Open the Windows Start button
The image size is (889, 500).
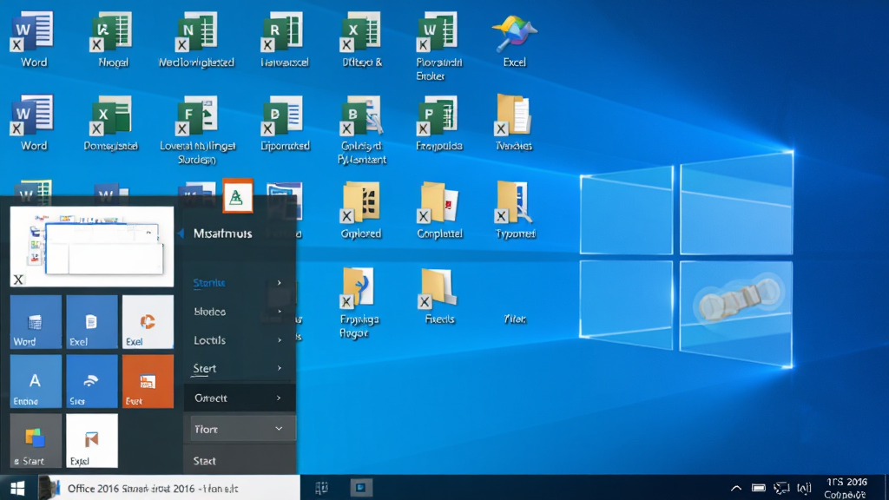(x=17, y=488)
